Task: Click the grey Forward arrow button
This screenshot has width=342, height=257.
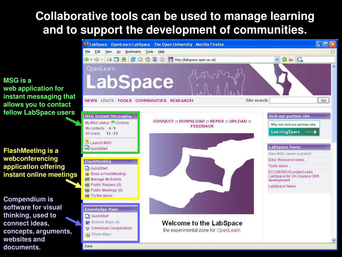Action: pyautogui.click(x=97, y=60)
